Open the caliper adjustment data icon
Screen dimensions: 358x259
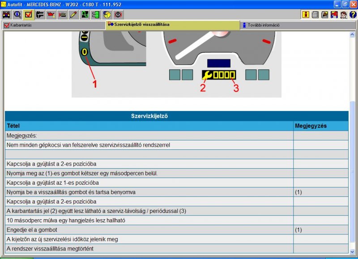[x=40, y=15]
